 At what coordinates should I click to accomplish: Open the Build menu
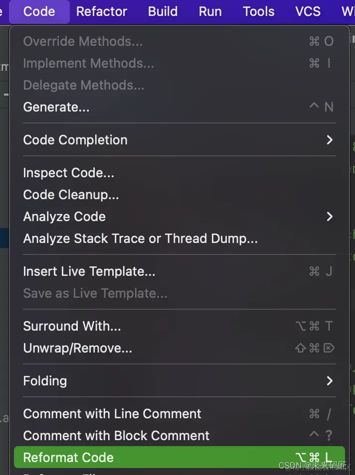coord(163,11)
